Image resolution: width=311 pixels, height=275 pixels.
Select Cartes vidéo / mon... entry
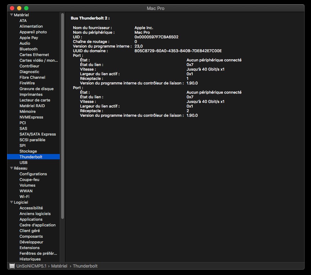click(x=38, y=60)
